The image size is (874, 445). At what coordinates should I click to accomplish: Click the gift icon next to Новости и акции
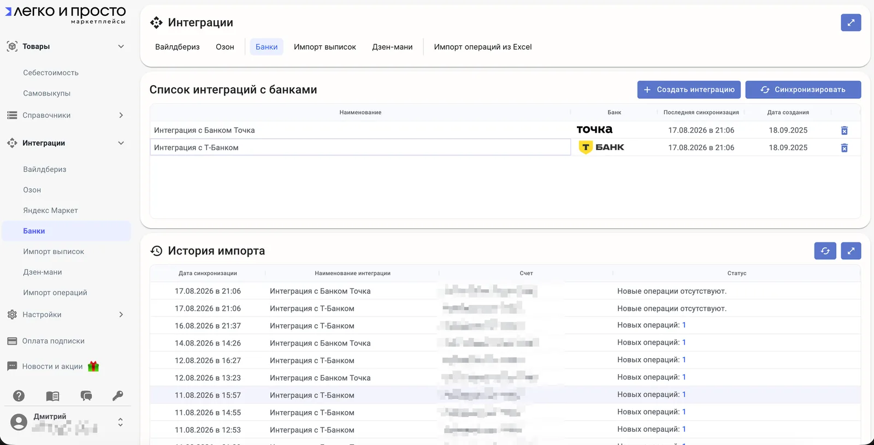click(x=93, y=366)
